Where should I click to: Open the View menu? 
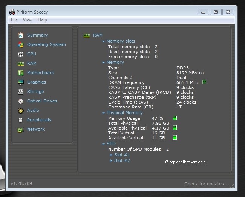pos(28,20)
